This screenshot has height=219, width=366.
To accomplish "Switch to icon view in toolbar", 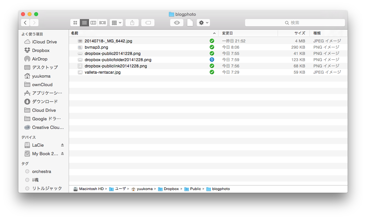I will 75,23.
